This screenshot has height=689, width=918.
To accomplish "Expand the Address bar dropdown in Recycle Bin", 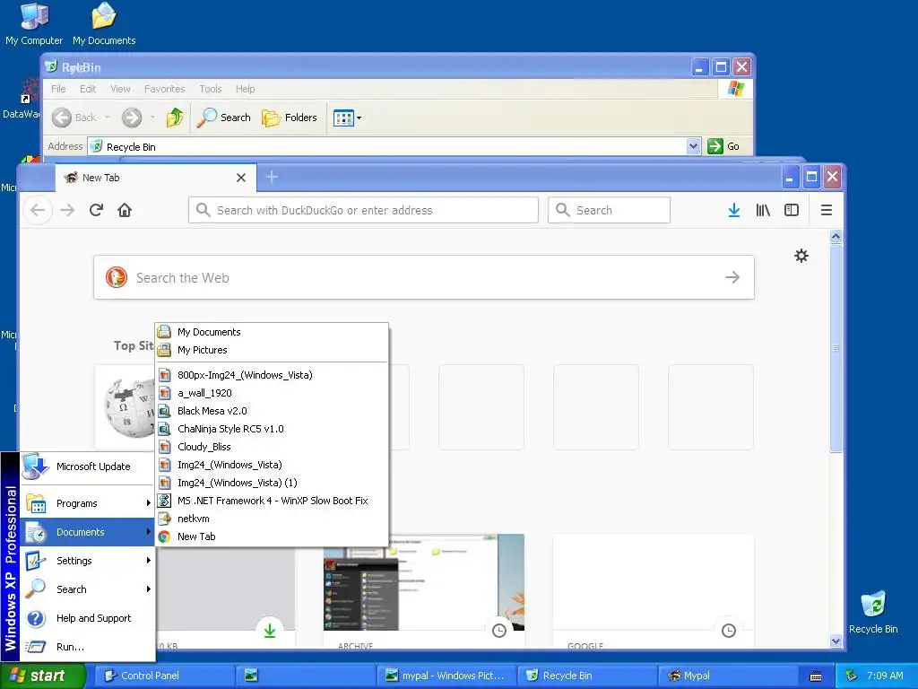I will (693, 146).
